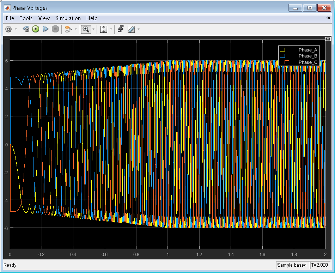Image resolution: width=335 pixels, height=273 pixels.
Task: Open the Triggers tool icon
Action: click(x=121, y=29)
